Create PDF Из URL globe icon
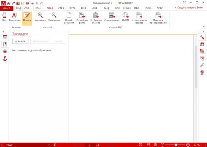This screenshot has height=147, width=207. 125,16
